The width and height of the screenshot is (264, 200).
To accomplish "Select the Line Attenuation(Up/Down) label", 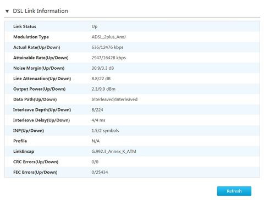I will (42, 79).
